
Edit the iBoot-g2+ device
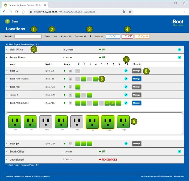[126, 143]
